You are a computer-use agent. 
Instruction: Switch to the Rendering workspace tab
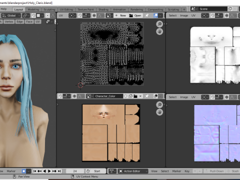click(x=136, y=9)
